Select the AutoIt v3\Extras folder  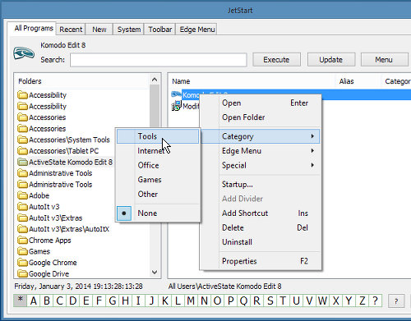click(x=56, y=218)
